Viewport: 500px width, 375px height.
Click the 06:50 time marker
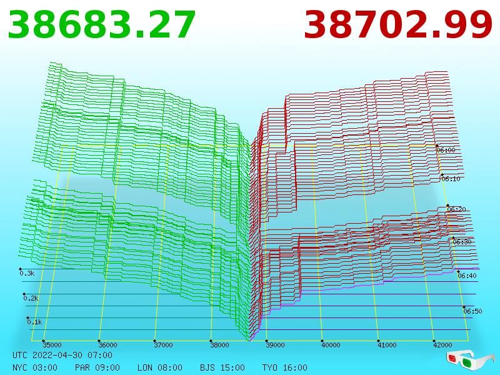click(472, 311)
